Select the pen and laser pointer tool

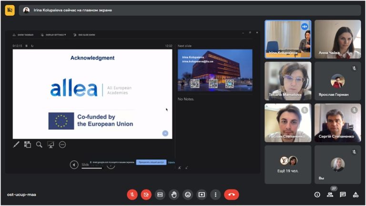pos(16,144)
